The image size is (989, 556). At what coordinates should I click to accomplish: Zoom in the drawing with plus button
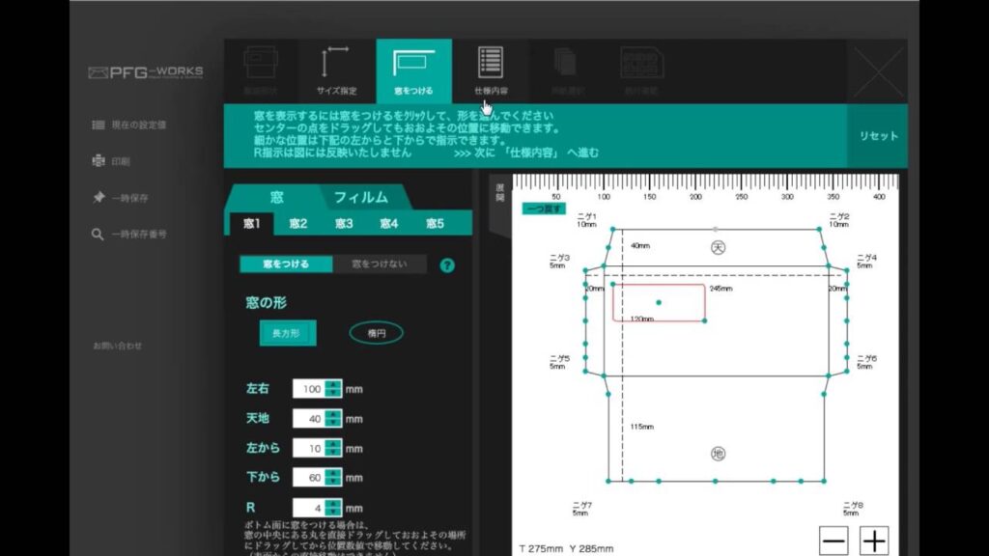(x=874, y=541)
